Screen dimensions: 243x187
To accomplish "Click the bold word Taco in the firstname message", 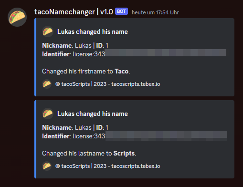I will [122, 71].
